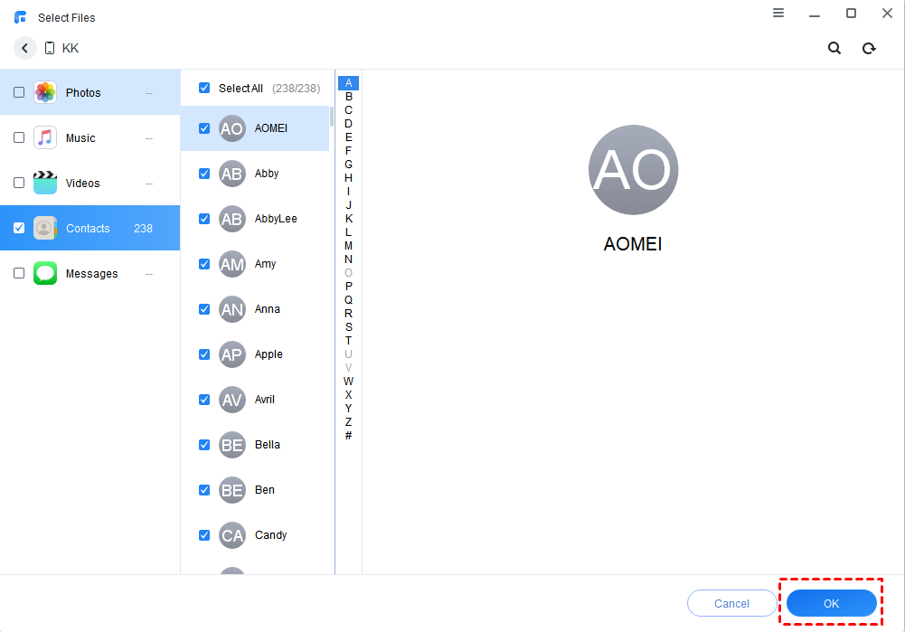905x632 pixels.
Task: Click the OK button
Action: [x=831, y=603]
